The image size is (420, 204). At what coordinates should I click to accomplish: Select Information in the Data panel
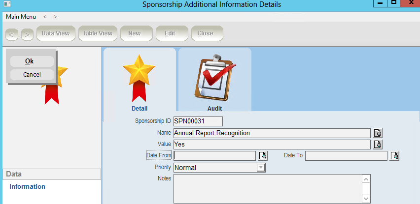click(x=27, y=187)
